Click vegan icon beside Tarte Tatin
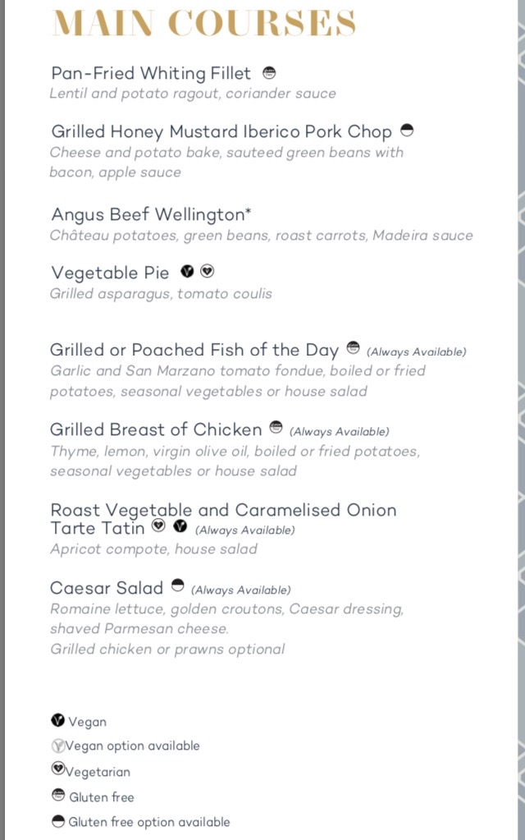 (x=180, y=526)
